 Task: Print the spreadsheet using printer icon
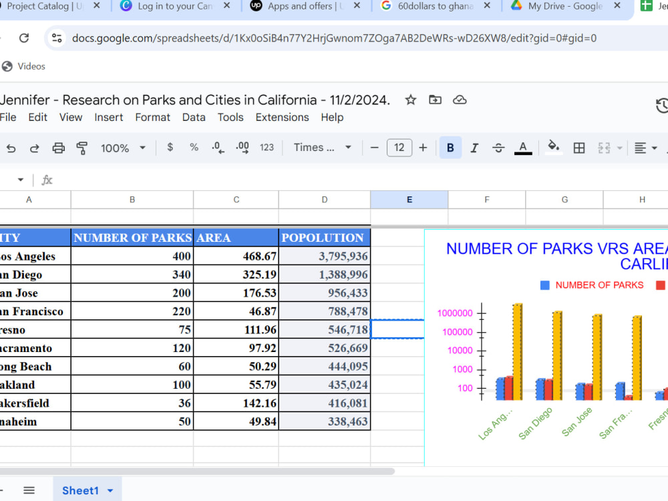58,148
